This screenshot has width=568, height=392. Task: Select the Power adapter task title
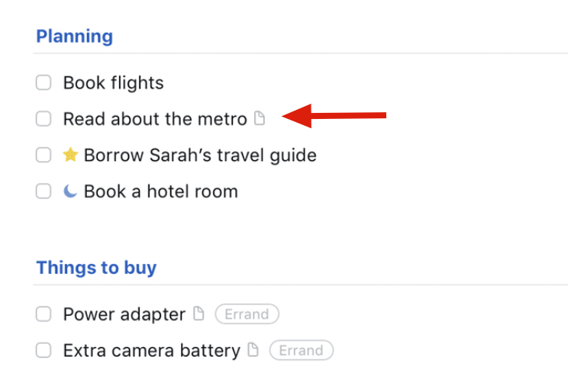click(124, 314)
